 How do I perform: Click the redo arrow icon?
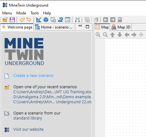click(29, 20)
